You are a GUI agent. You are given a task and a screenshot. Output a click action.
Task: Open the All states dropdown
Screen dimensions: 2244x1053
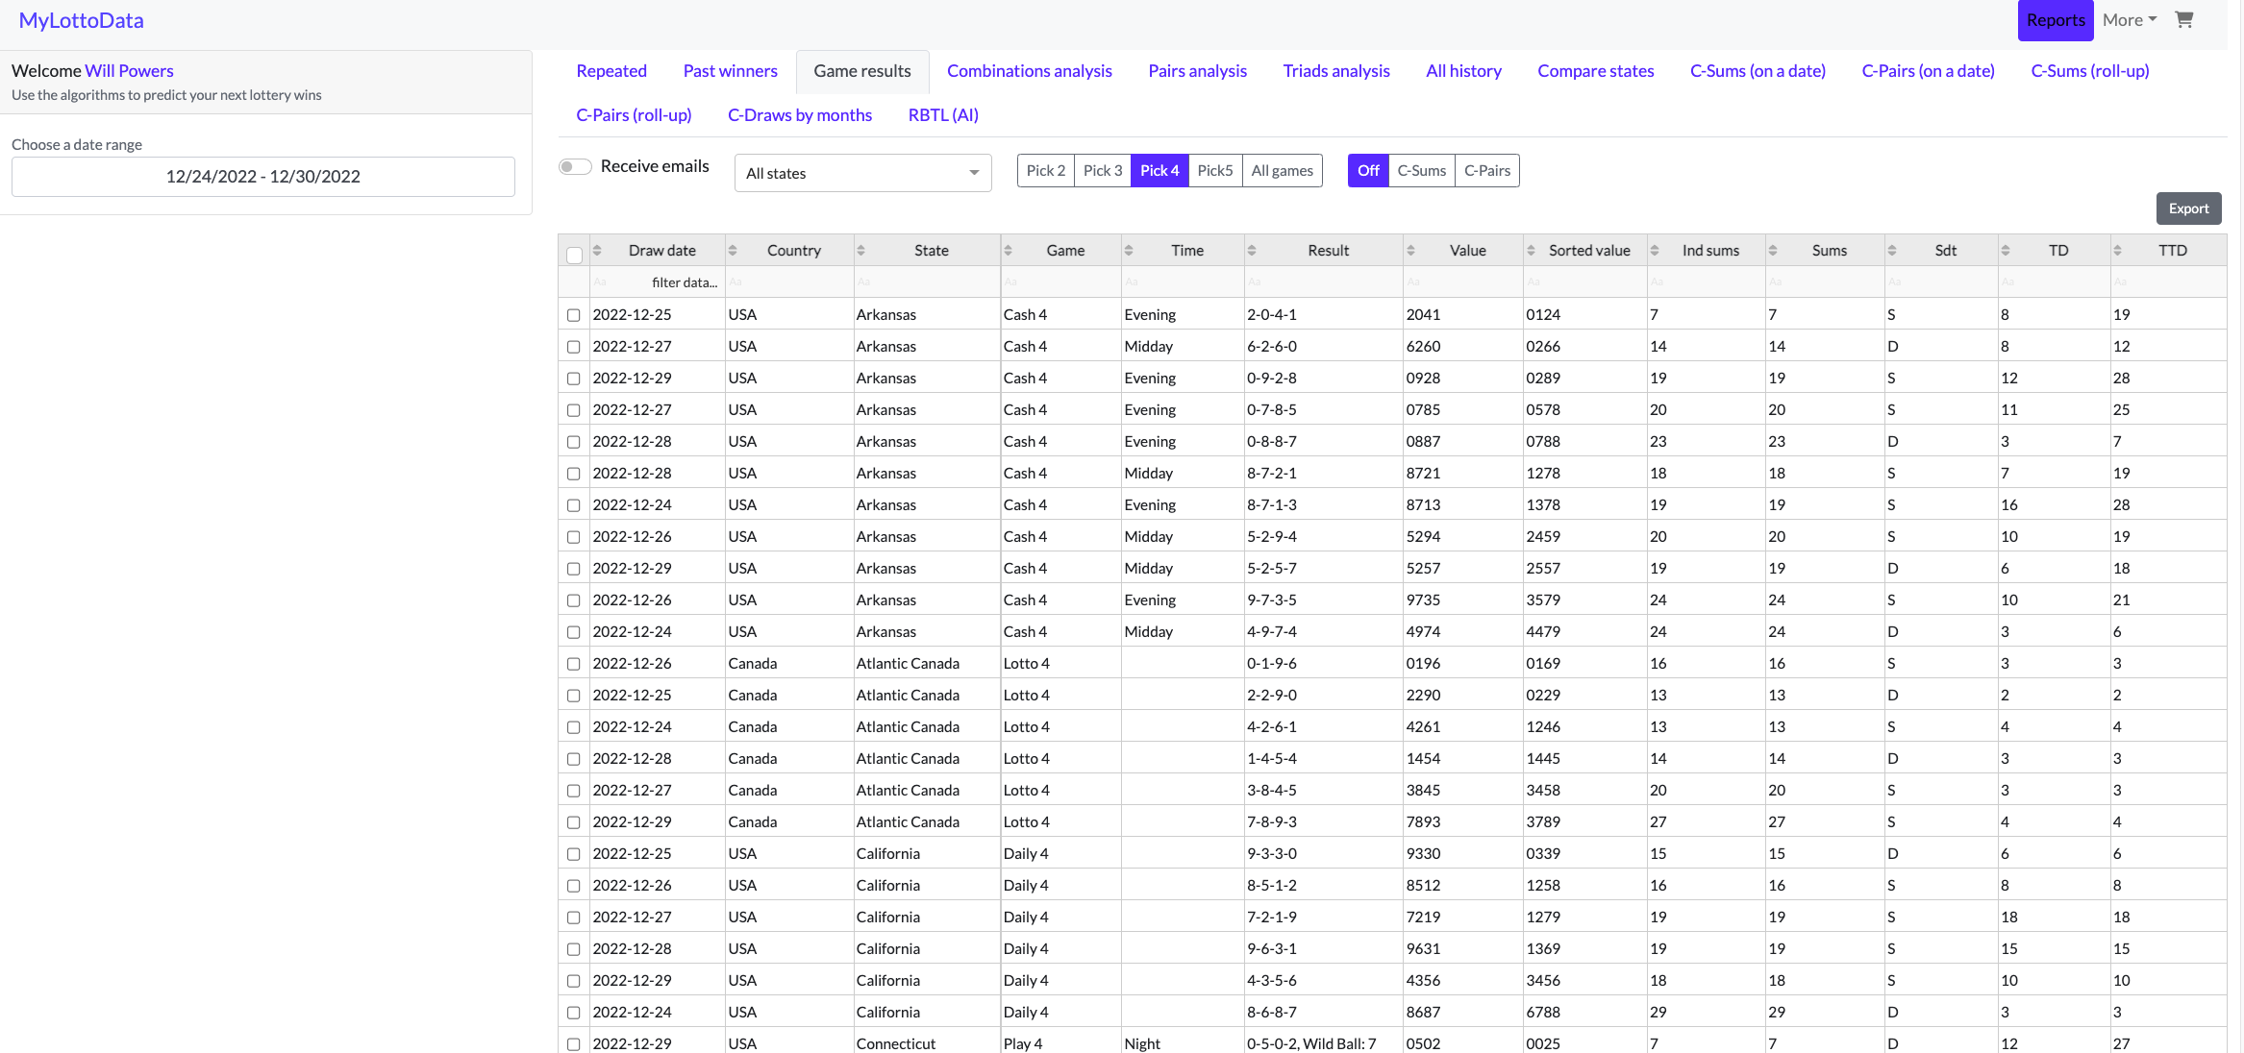click(862, 174)
